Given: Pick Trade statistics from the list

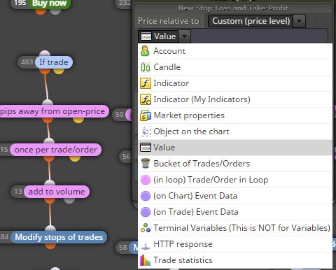Looking at the screenshot, I should point(235,260).
